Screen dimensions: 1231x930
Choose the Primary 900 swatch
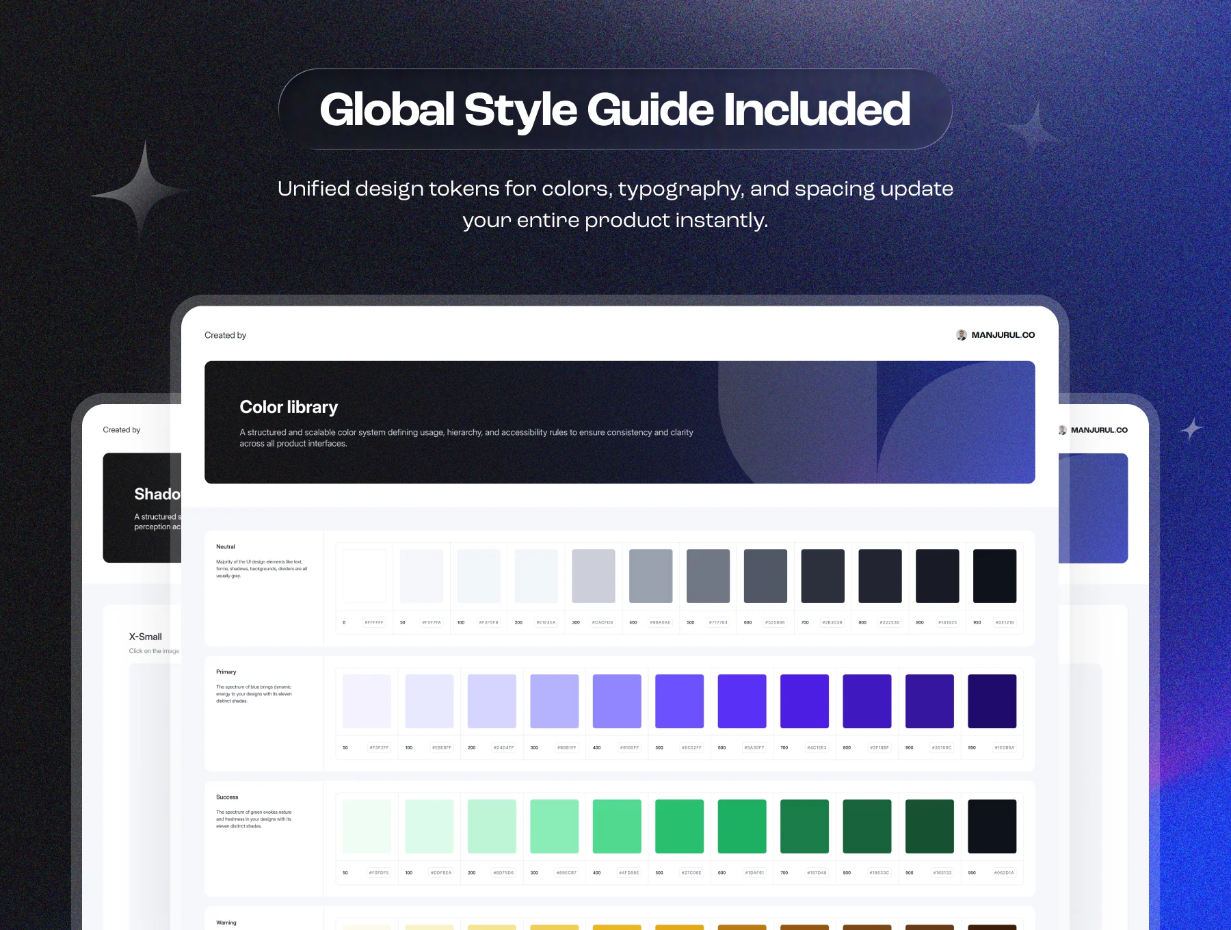pos(929,701)
